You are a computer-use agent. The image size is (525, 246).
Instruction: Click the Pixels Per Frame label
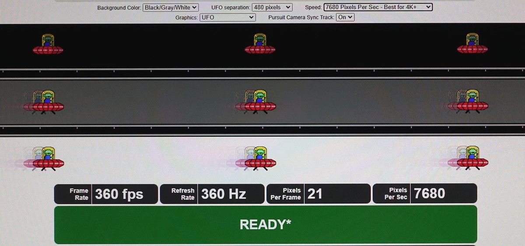(286, 194)
